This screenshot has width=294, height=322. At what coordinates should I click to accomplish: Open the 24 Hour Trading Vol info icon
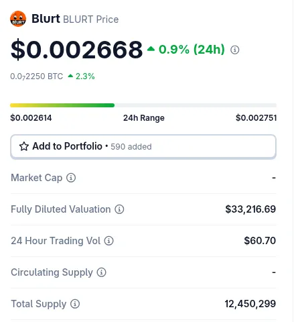click(x=109, y=241)
